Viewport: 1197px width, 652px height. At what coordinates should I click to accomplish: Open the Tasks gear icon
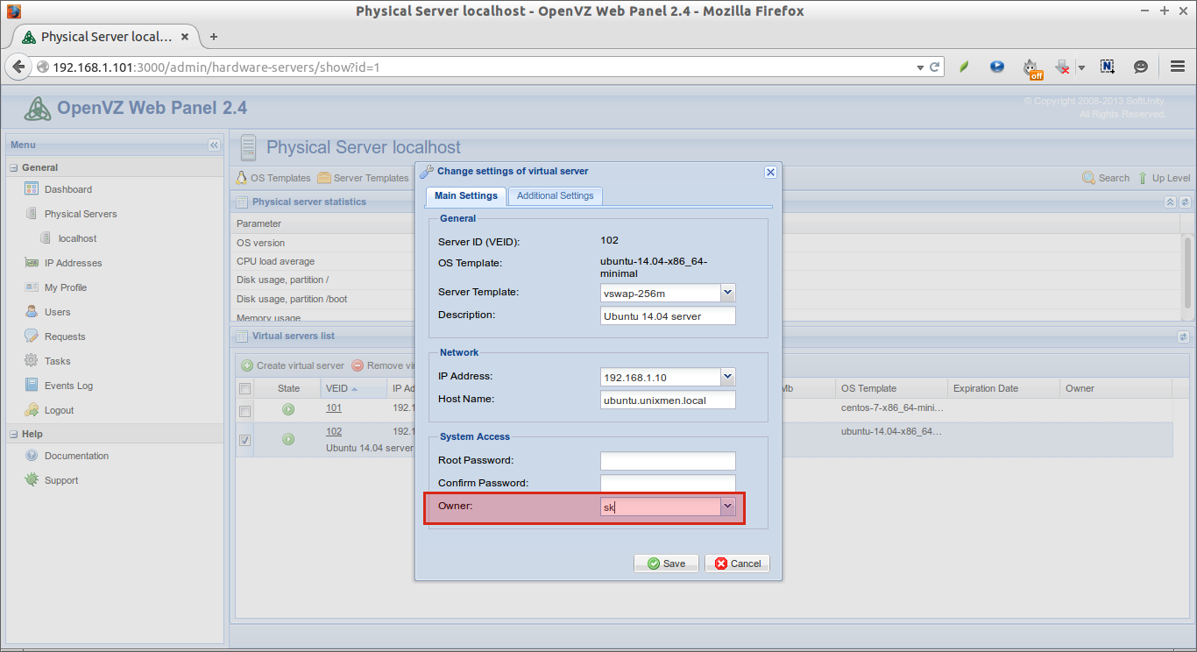coord(32,361)
